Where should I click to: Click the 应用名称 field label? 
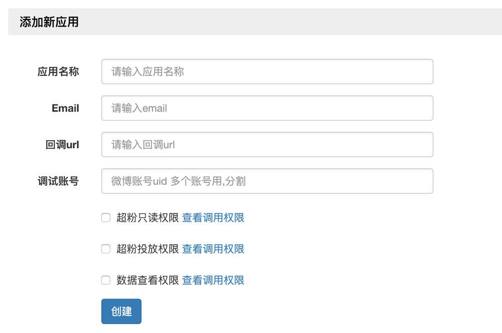58,72
